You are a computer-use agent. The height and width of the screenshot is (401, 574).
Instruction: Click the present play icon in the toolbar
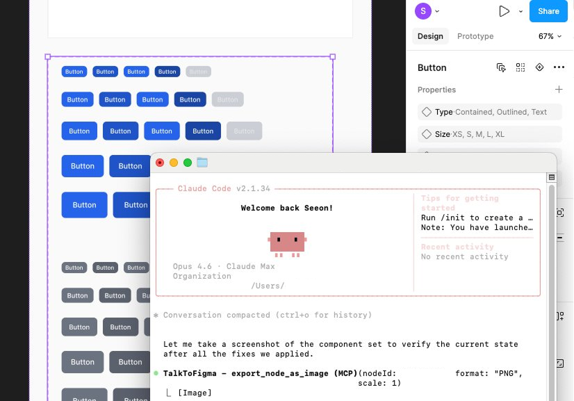(504, 11)
